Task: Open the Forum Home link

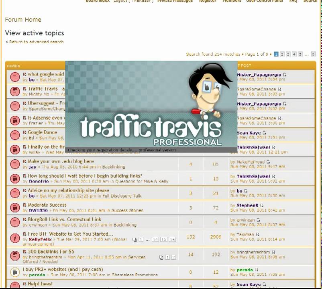Action: [x=23, y=20]
